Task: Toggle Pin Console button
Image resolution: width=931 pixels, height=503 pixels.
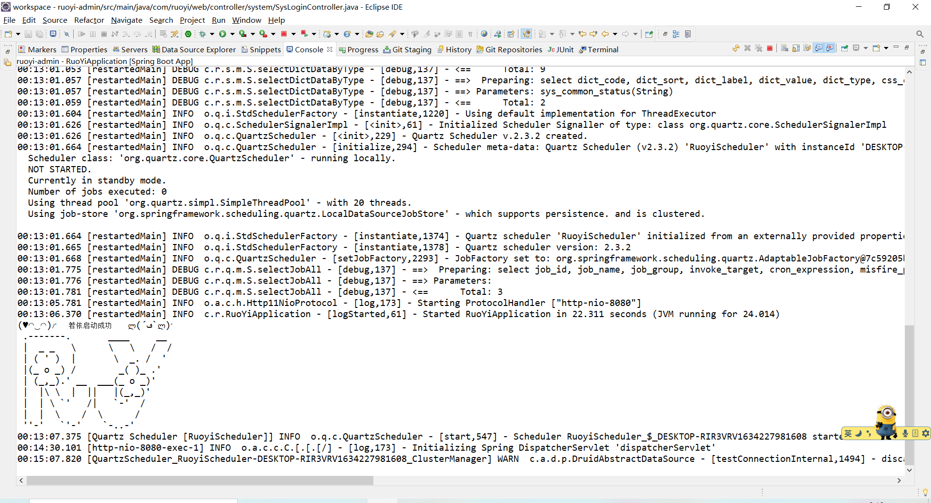Action: 844,48
